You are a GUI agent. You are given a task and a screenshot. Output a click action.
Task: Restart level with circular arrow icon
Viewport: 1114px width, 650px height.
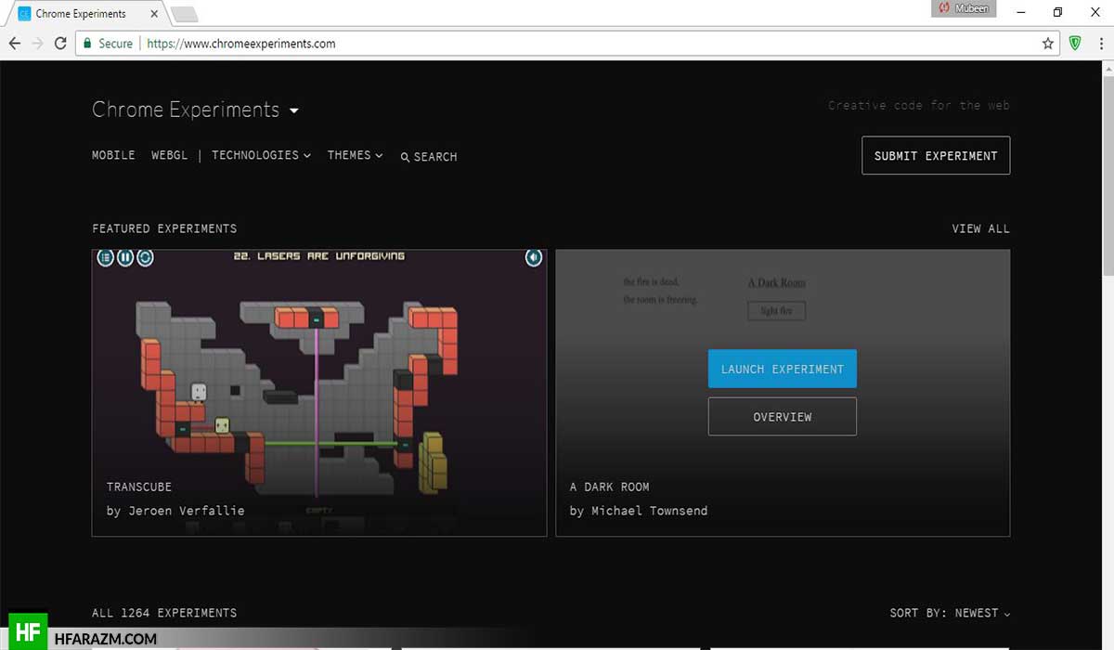tap(145, 257)
